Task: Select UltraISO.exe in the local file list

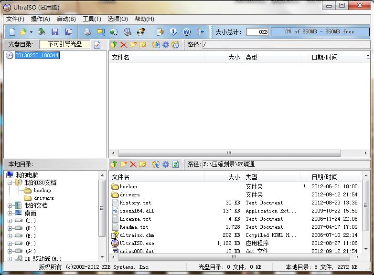Action: coord(137,243)
